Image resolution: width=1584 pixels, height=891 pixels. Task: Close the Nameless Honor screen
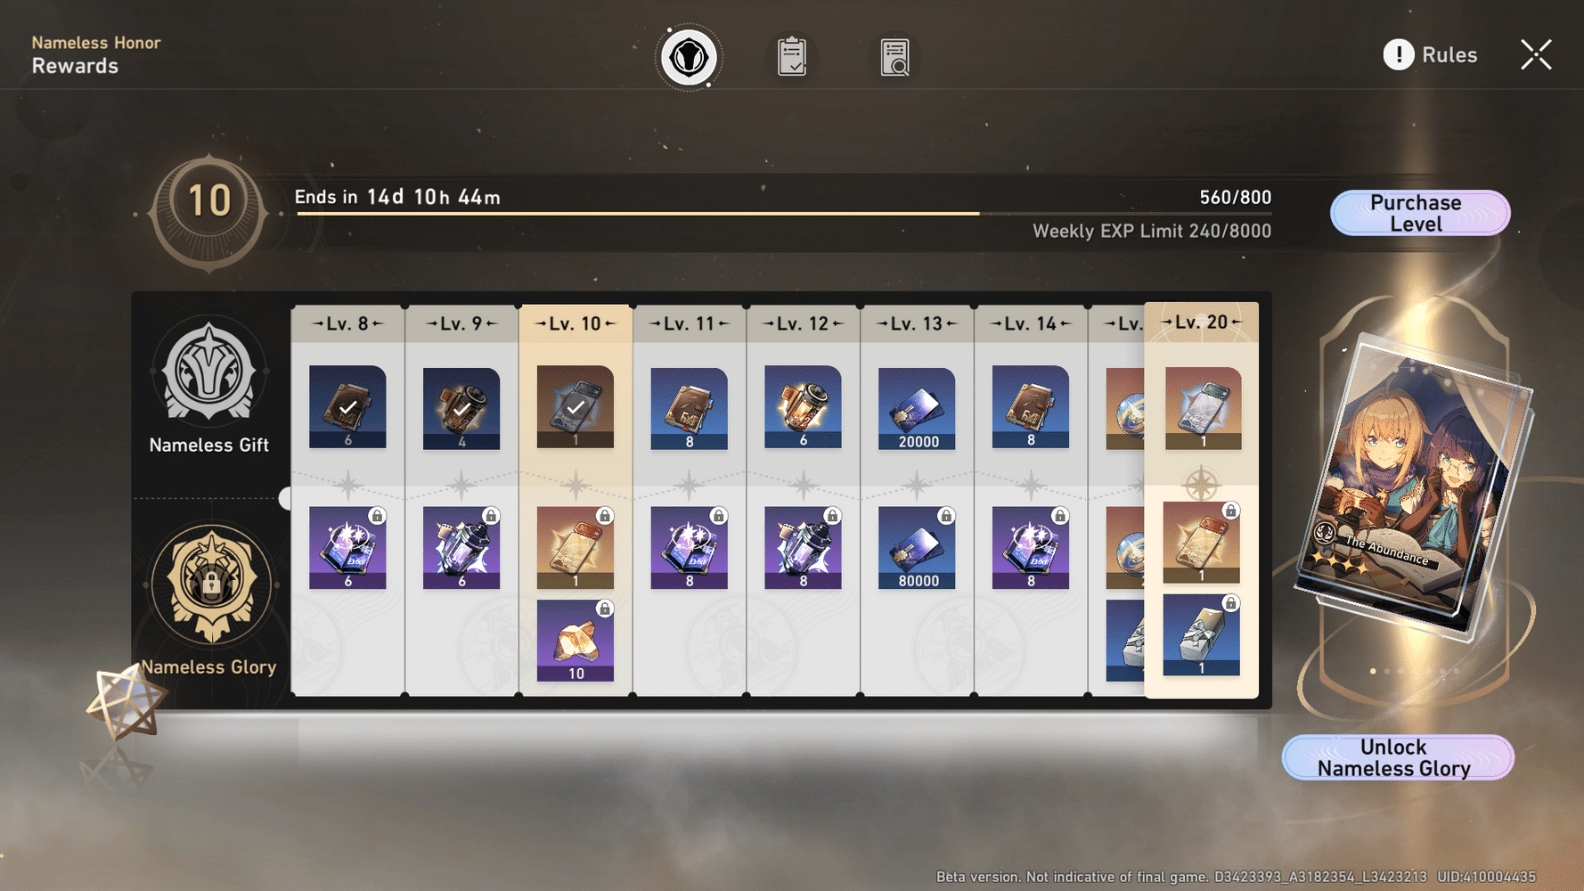point(1536,55)
